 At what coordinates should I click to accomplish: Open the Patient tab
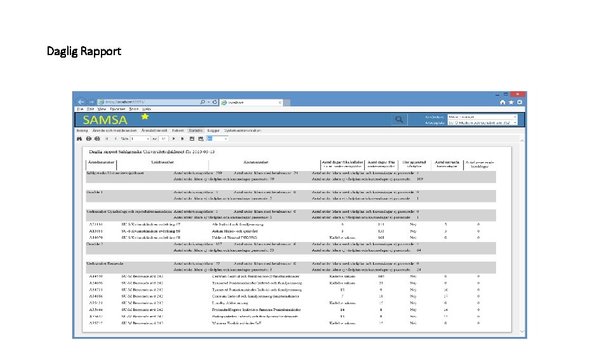pos(178,130)
